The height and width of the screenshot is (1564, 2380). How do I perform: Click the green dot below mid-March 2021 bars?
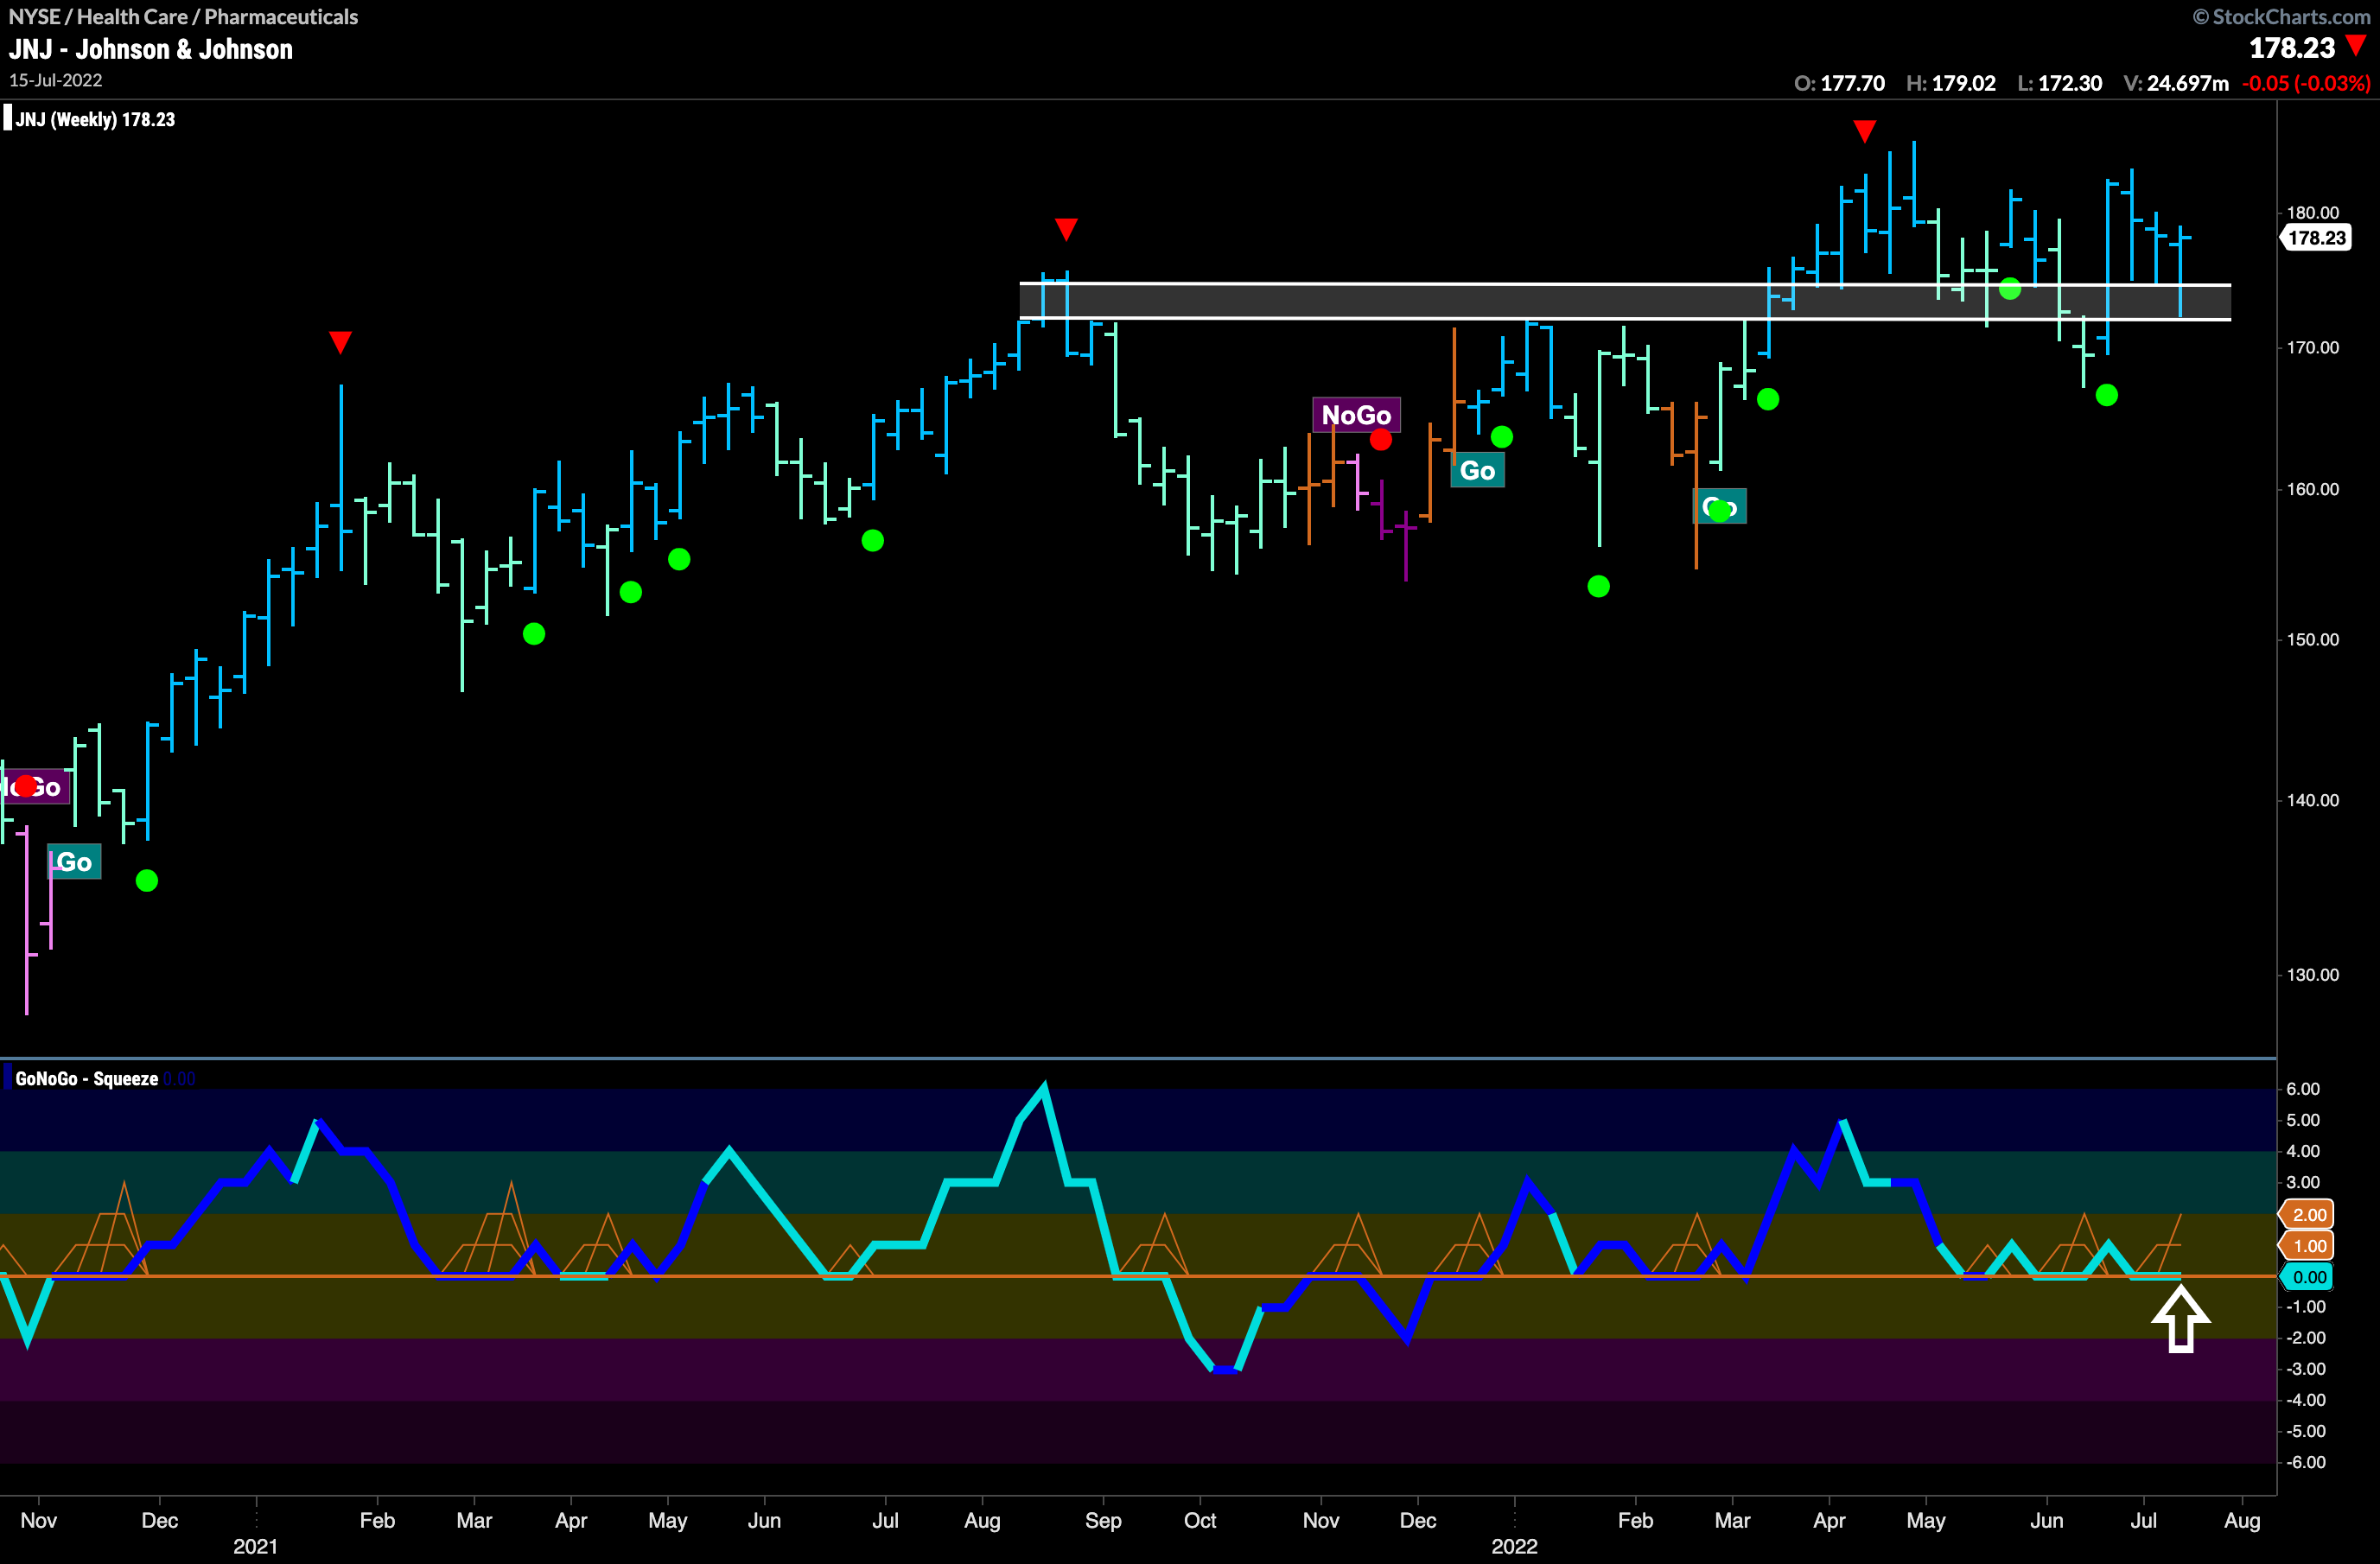[x=534, y=633]
